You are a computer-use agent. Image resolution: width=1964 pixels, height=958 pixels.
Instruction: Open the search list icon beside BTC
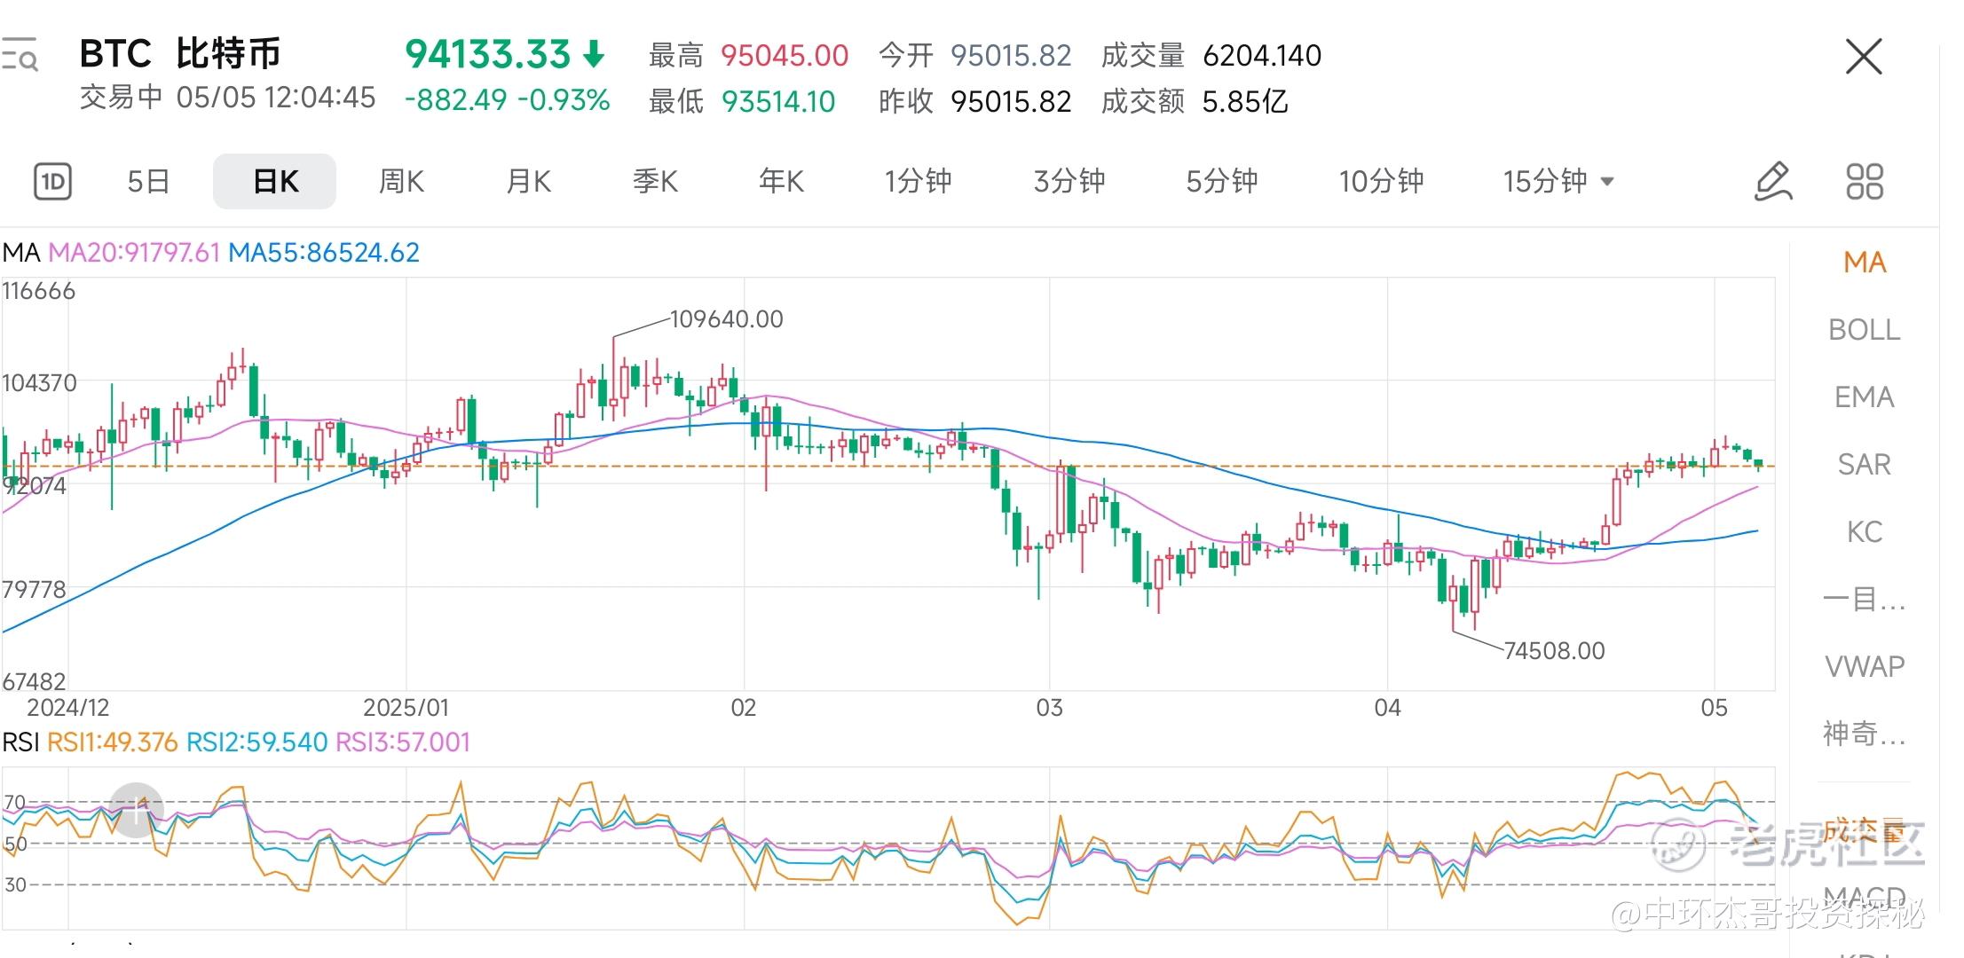click(x=20, y=55)
